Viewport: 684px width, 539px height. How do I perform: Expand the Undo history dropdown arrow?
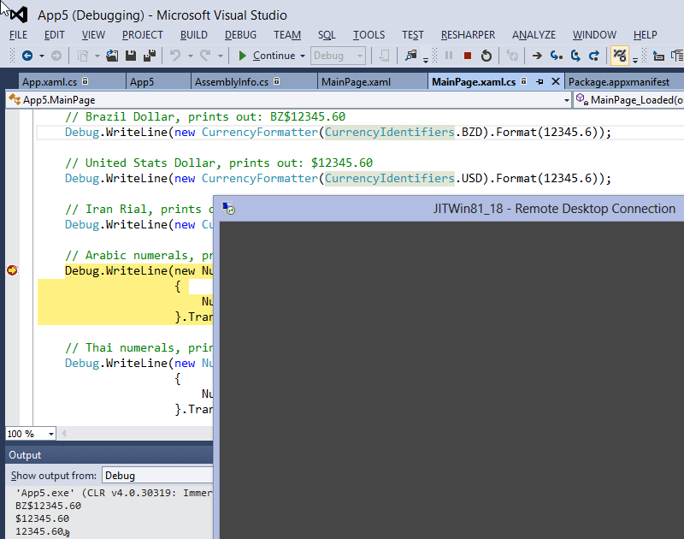click(x=190, y=56)
